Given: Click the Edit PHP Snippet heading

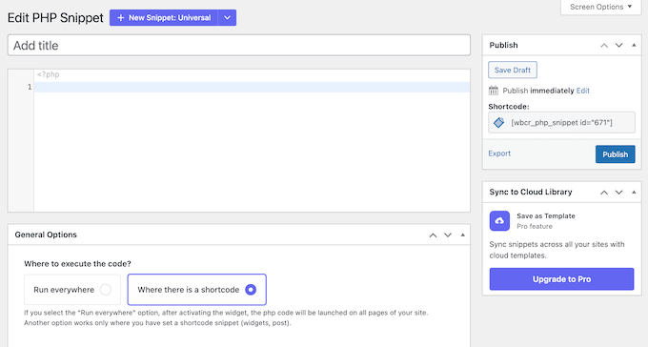Looking at the screenshot, I should click(55, 18).
